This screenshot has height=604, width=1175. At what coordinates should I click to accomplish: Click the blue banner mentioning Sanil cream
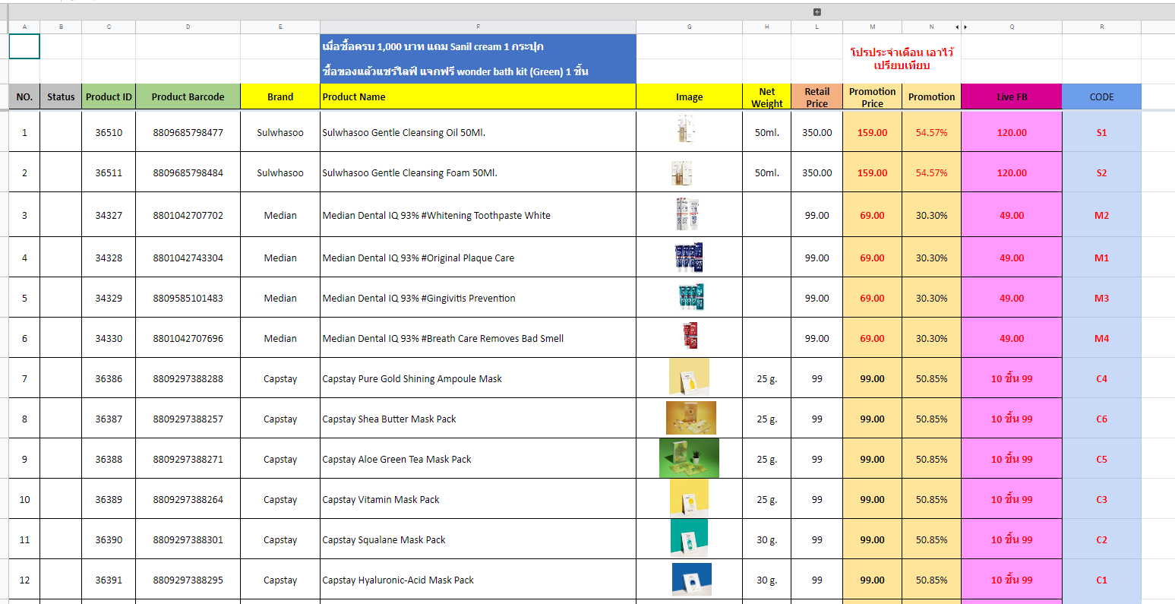tap(478, 46)
